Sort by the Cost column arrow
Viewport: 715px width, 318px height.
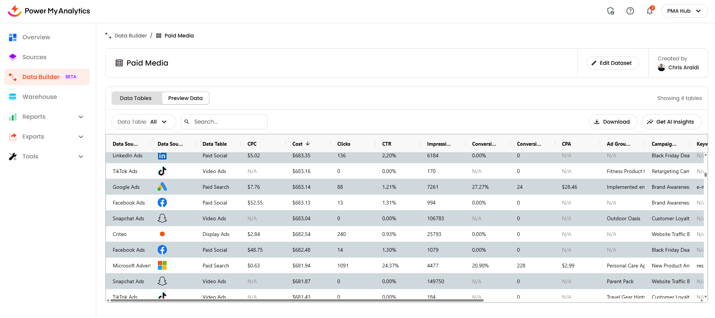308,144
